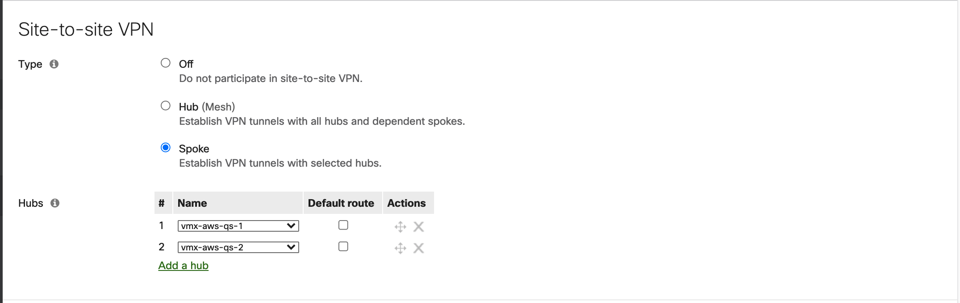This screenshot has height=303, width=960.
Task: Click the Name column header
Action: (x=192, y=203)
